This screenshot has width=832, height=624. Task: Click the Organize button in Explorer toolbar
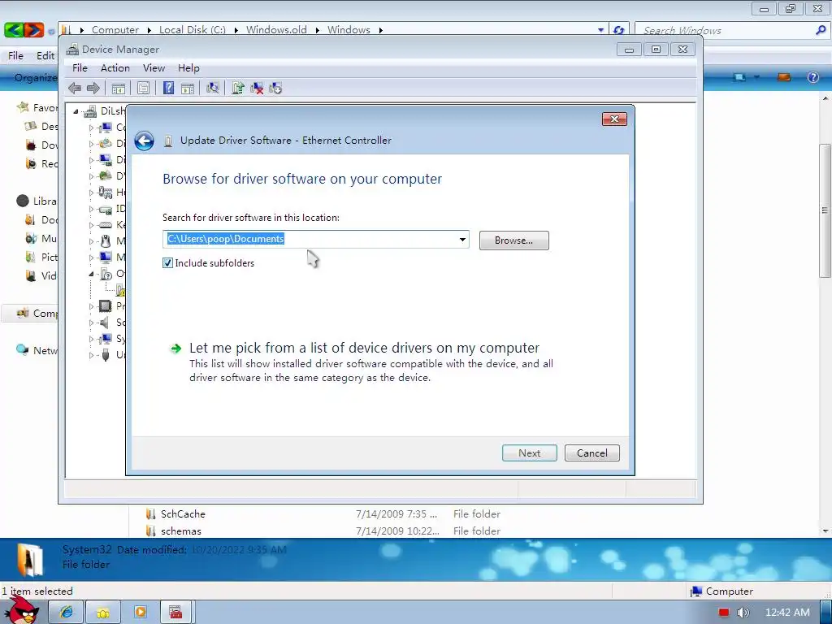pyautogui.click(x=35, y=77)
